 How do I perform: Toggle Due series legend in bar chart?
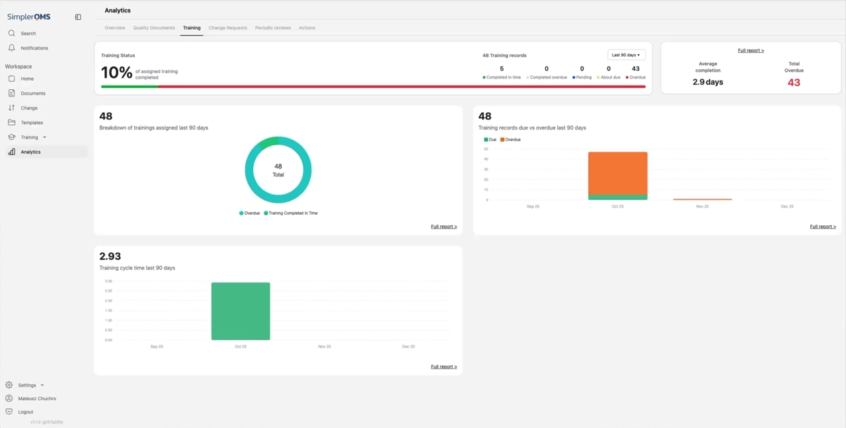point(490,140)
